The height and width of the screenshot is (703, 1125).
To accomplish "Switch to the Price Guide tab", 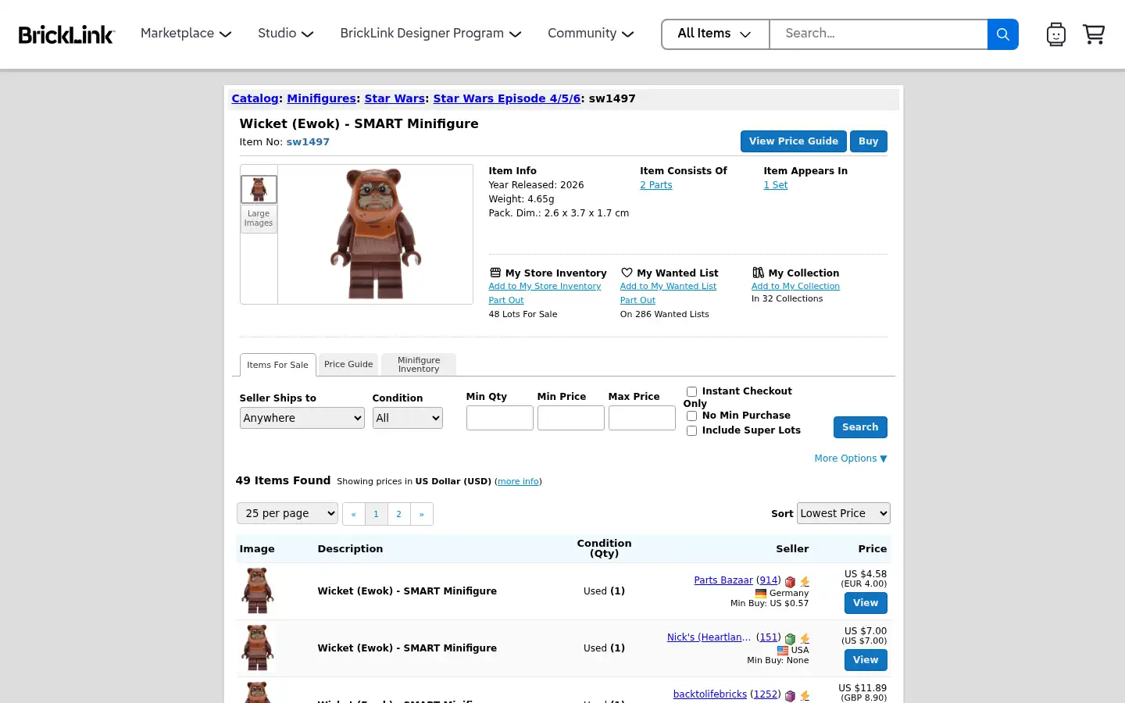I will point(348,364).
